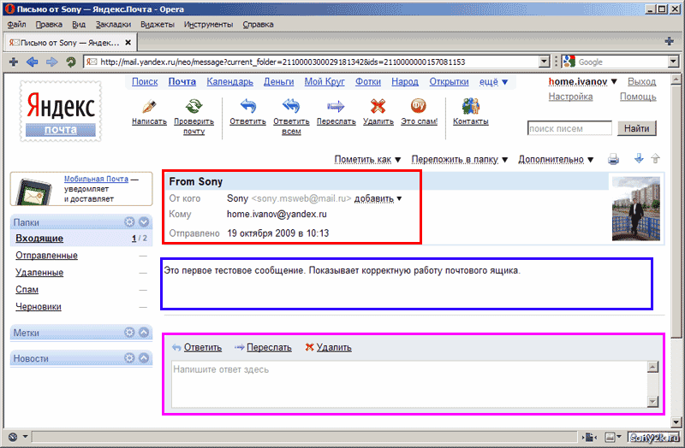Go to previous message with grey up arrow
This screenshot has width=685, height=448.
655,158
